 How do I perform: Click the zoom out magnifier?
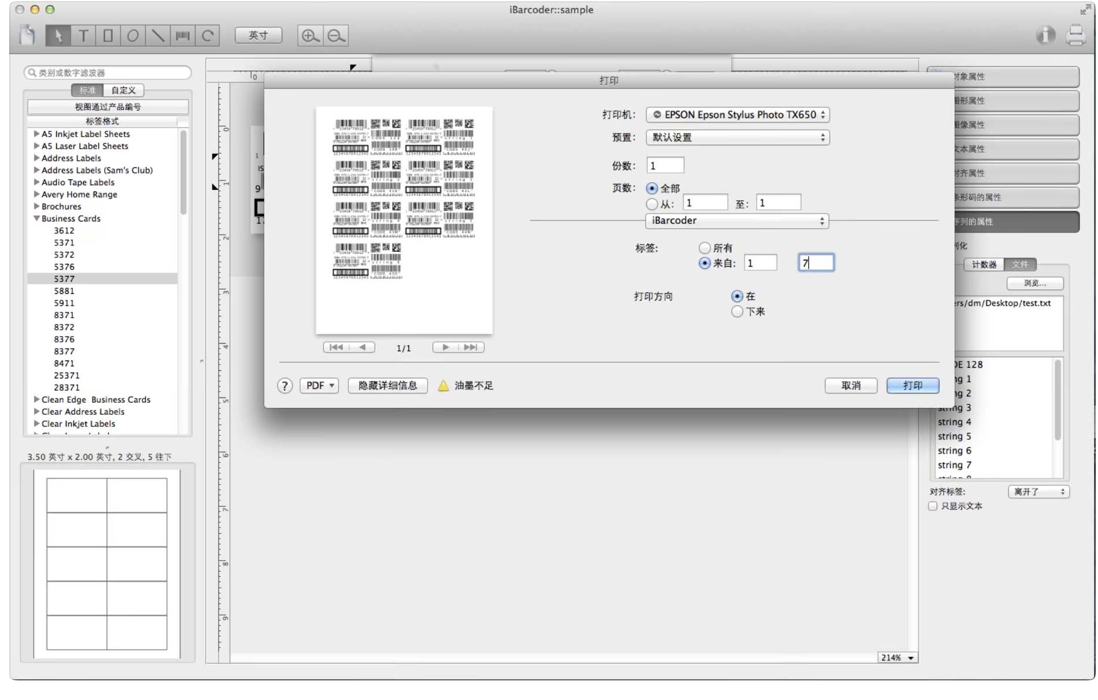point(336,36)
